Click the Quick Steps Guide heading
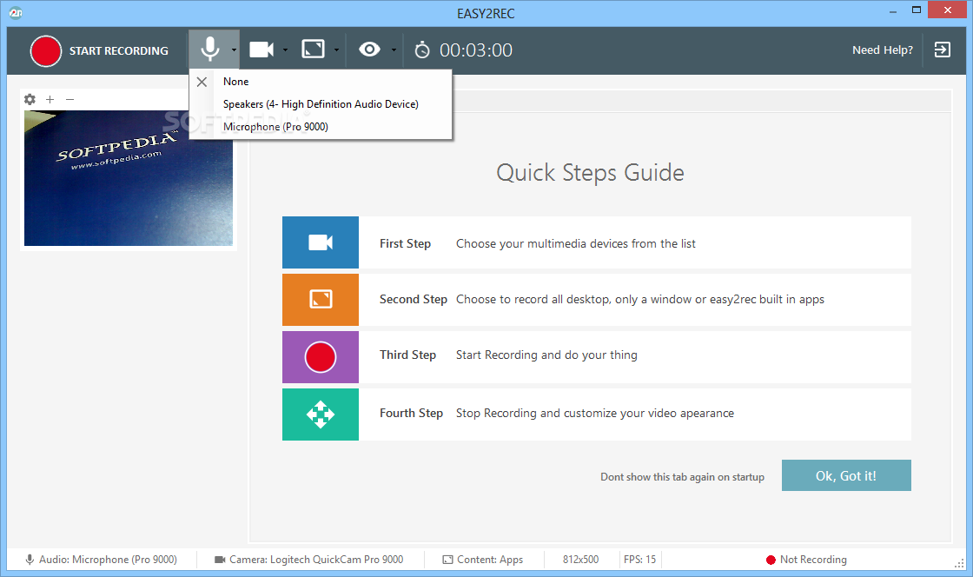The height and width of the screenshot is (577, 973). 590,173
